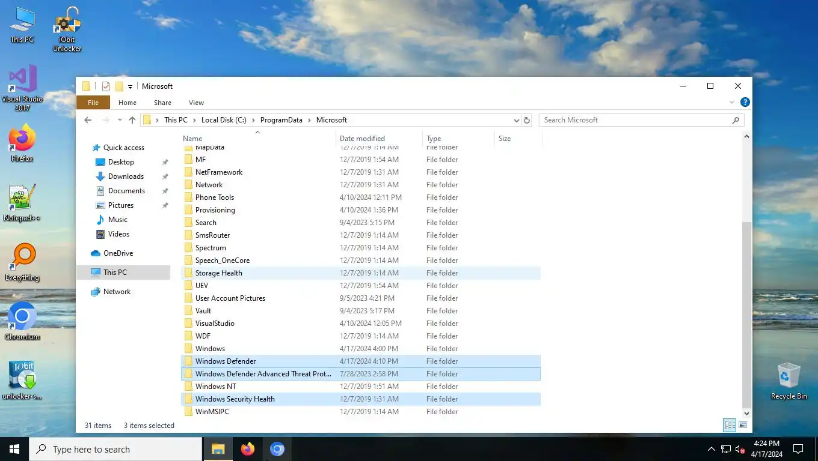Open Notepad++ desktop shortcut
The image size is (818, 461).
tap(22, 203)
